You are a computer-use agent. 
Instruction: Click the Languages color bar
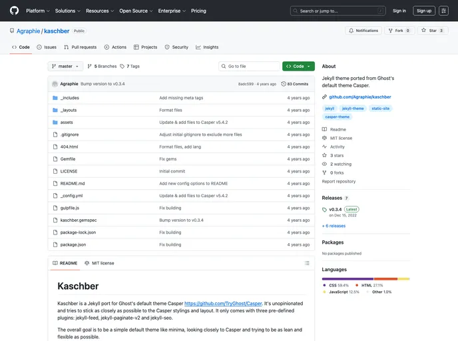(x=365, y=279)
